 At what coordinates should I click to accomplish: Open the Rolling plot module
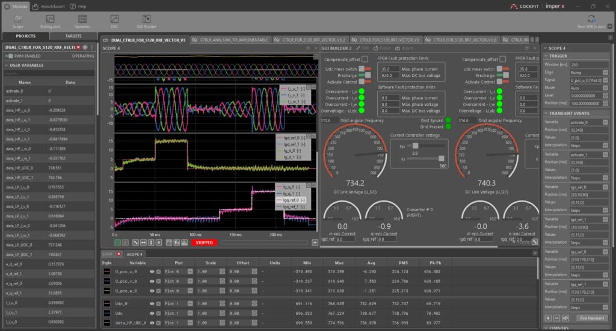click(49, 21)
